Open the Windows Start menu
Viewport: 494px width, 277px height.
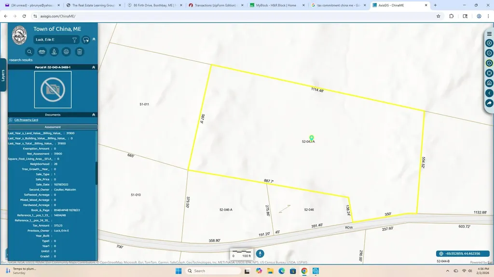click(178, 271)
